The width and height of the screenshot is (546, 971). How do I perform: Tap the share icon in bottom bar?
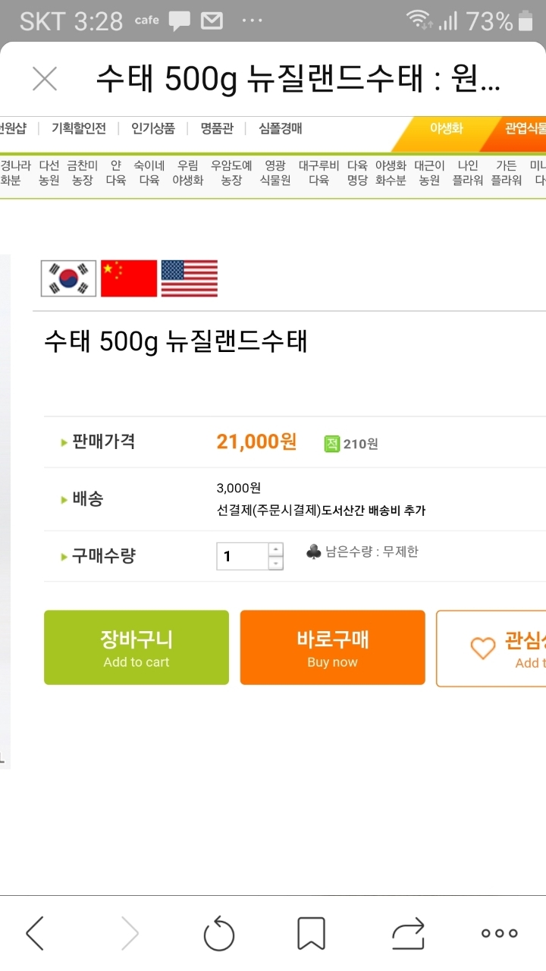coord(408,933)
